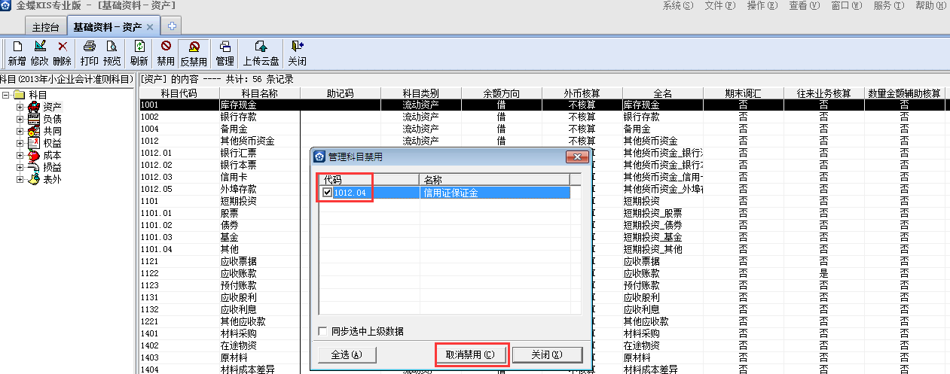Screen dimensions: 950x374
Task: Open 预览 (Print Preview) from the toolbar
Action: pos(111,53)
